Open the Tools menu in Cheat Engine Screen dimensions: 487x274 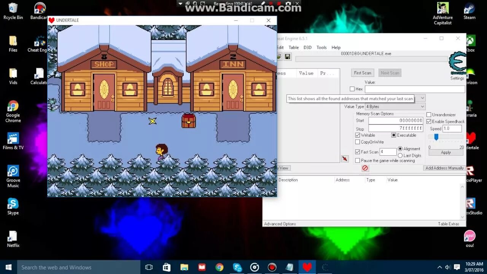click(x=321, y=47)
